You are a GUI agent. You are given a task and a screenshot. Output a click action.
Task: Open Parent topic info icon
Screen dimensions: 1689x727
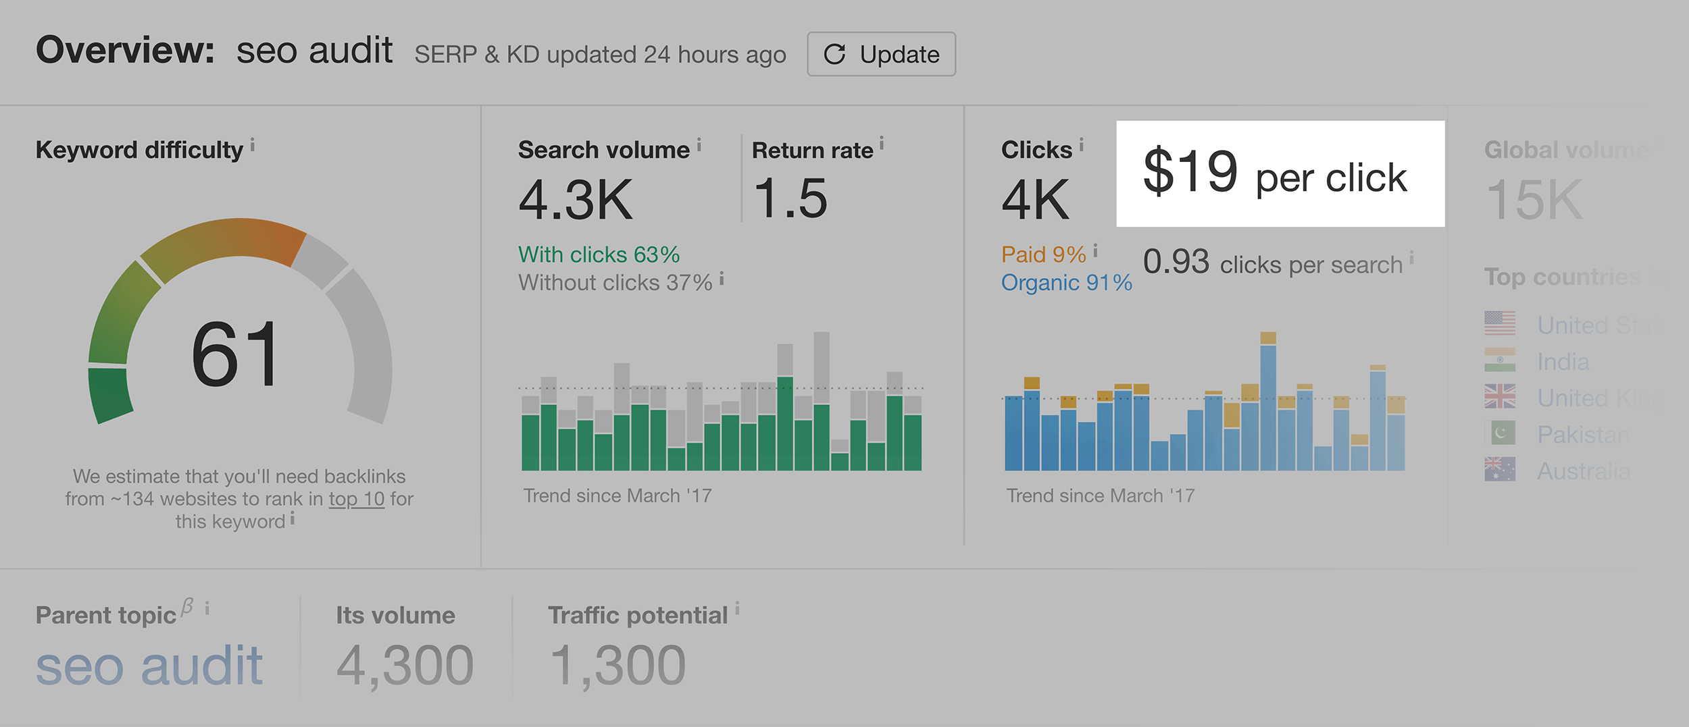(x=207, y=608)
